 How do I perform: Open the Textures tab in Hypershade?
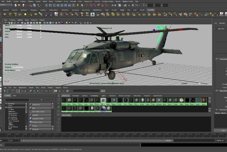(x=75, y=95)
